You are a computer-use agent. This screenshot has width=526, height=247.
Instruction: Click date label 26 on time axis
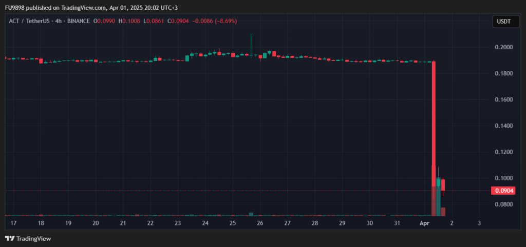click(x=260, y=223)
